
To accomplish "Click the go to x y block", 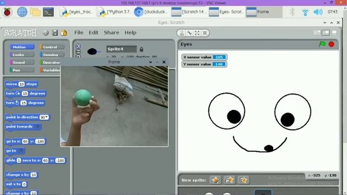I will tap(25, 141).
